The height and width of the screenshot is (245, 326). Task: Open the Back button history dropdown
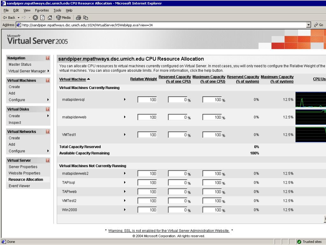coord(18,18)
